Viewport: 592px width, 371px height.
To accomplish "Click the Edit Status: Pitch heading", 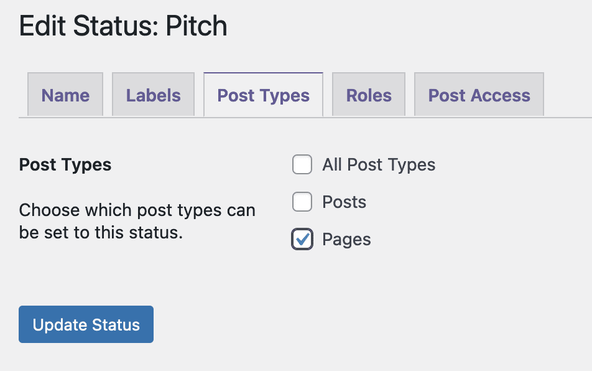I will pos(123,26).
